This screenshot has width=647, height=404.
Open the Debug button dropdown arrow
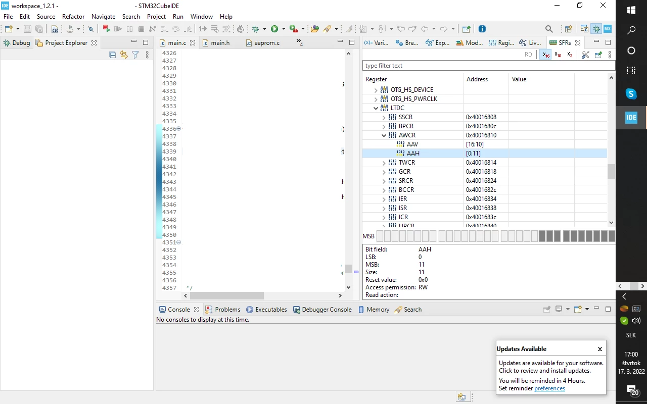coord(264,29)
